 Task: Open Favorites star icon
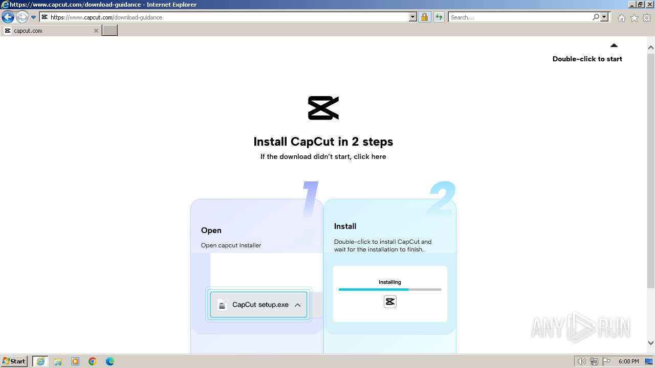pos(634,18)
